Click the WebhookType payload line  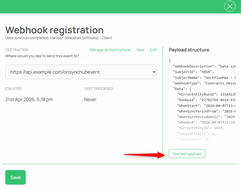204,83
